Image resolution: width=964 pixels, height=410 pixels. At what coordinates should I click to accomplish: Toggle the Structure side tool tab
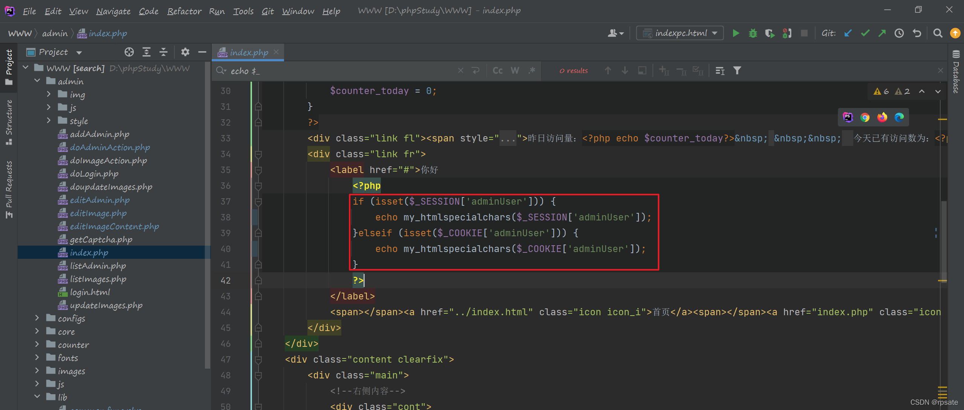pos(9,122)
